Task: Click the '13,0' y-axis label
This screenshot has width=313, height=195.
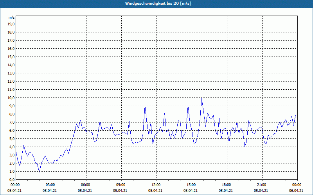Action: 11,73
